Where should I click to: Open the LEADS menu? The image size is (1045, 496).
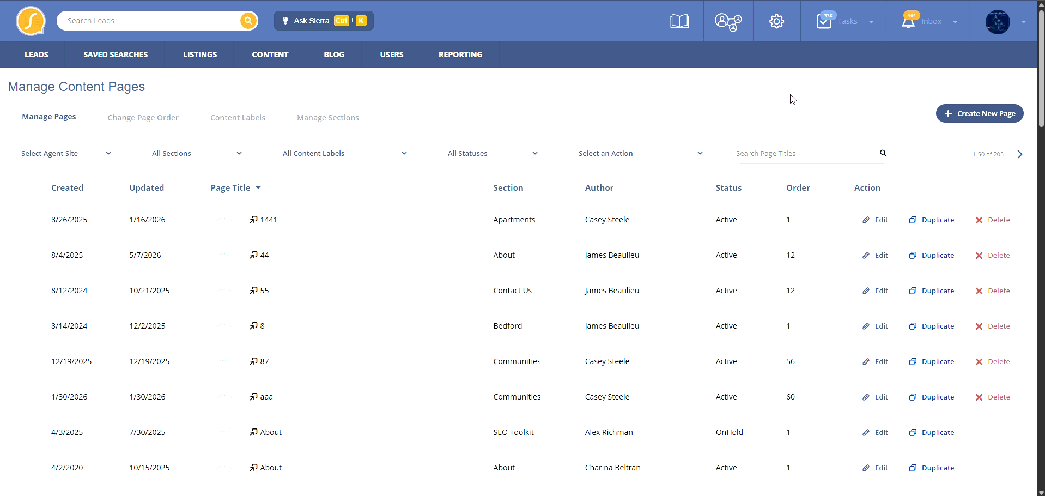[x=37, y=55]
